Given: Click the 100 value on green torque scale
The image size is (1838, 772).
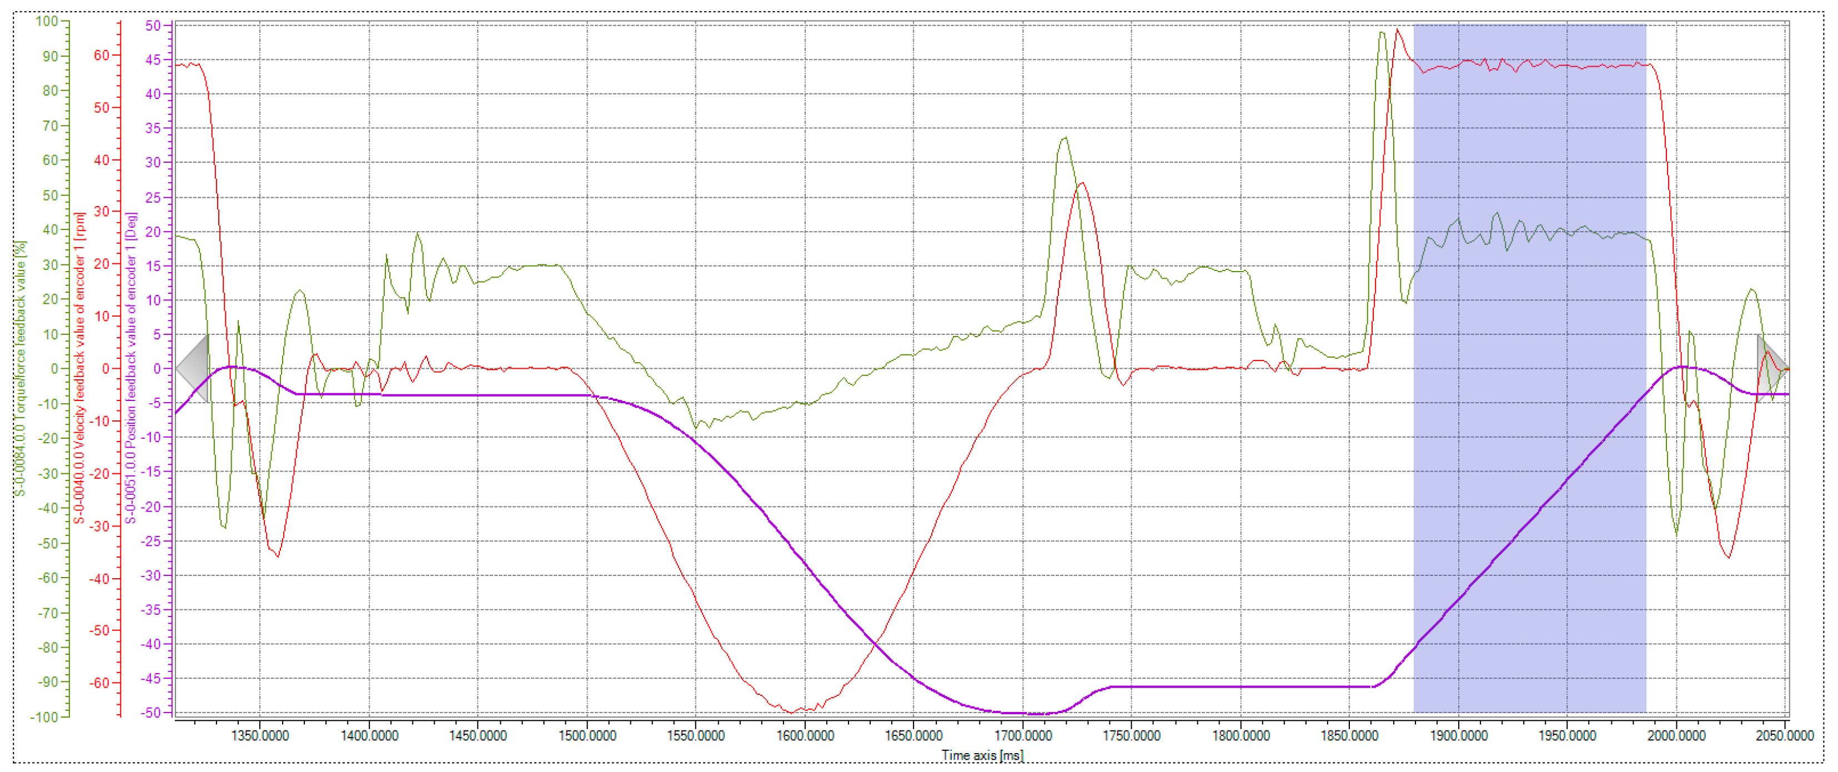Looking at the screenshot, I should point(47,22).
